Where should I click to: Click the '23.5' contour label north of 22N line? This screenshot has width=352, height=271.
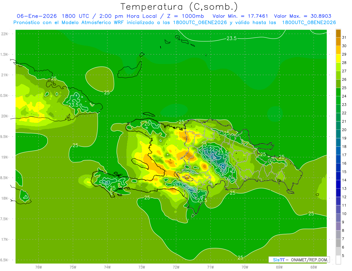point(231,38)
